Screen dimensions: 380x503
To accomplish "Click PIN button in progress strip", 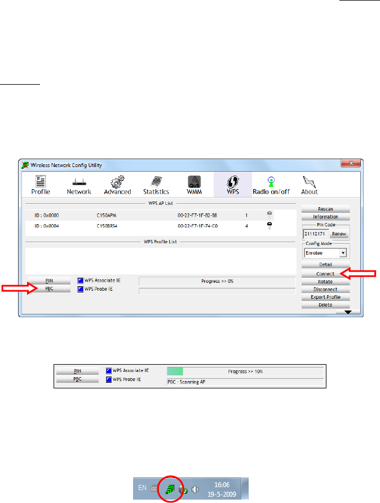I will pyautogui.click(x=78, y=371).
